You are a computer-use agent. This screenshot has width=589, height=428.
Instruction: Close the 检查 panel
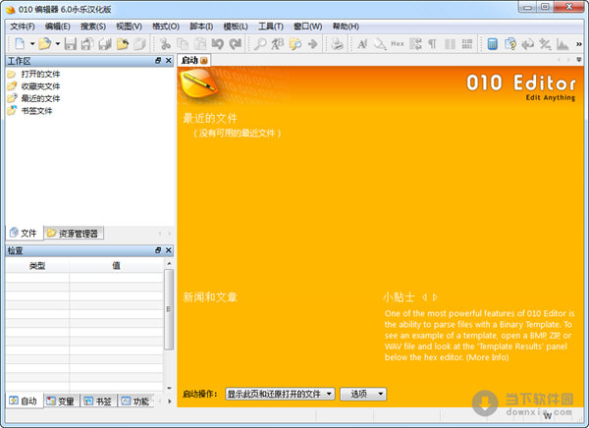coord(169,250)
